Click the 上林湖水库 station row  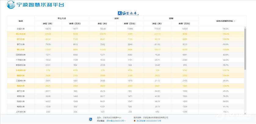pos(125,112)
